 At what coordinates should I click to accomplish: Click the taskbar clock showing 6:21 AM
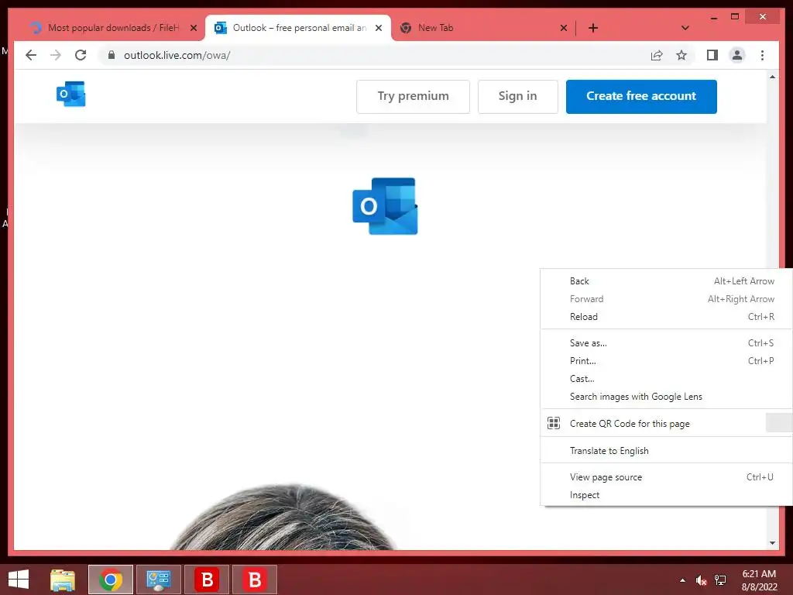(759, 580)
